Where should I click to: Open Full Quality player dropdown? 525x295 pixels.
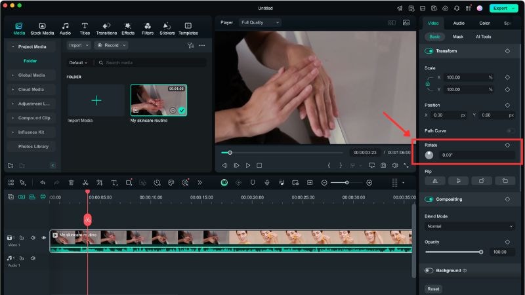click(260, 22)
